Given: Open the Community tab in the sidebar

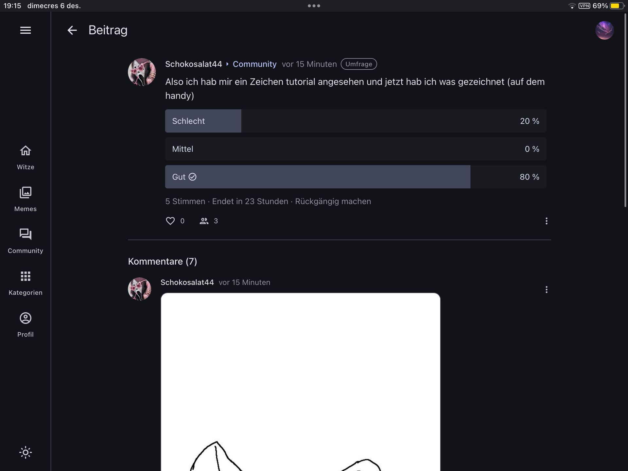Looking at the screenshot, I should (26, 241).
